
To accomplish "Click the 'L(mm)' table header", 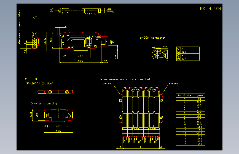I will [199, 95].
